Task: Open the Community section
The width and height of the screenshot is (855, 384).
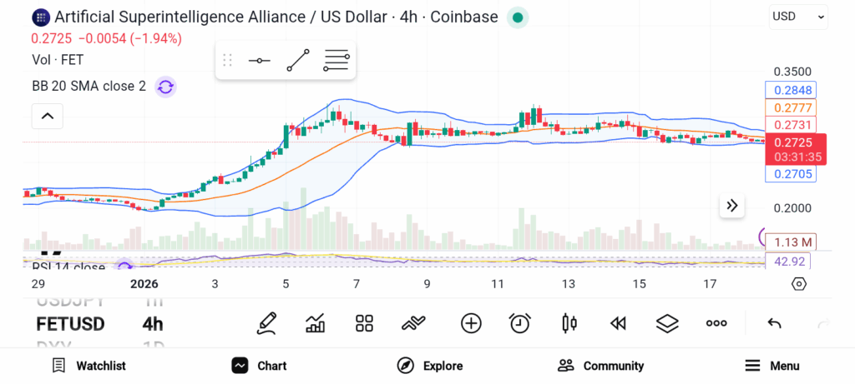Action: click(x=600, y=366)
